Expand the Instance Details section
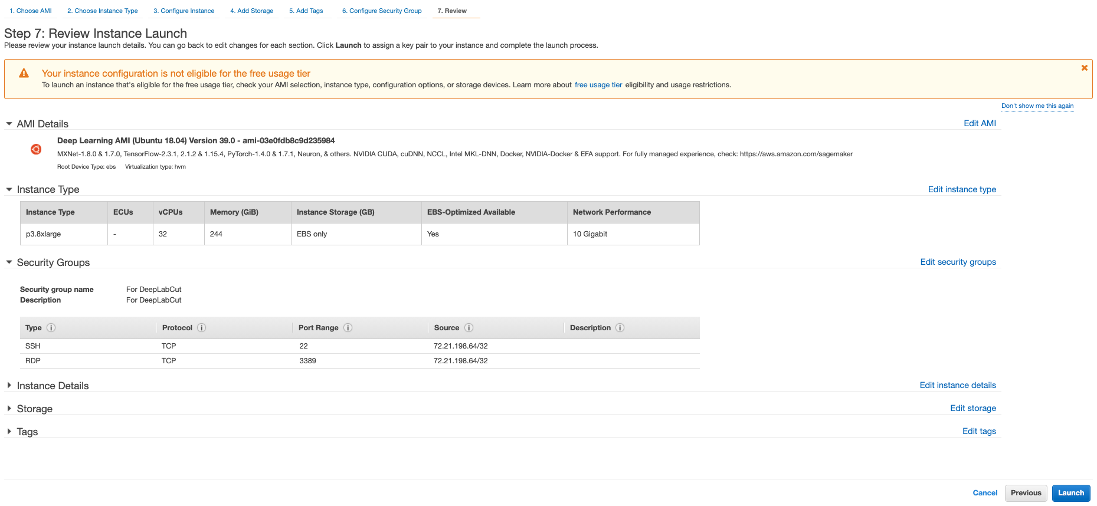 pos(9,385)
